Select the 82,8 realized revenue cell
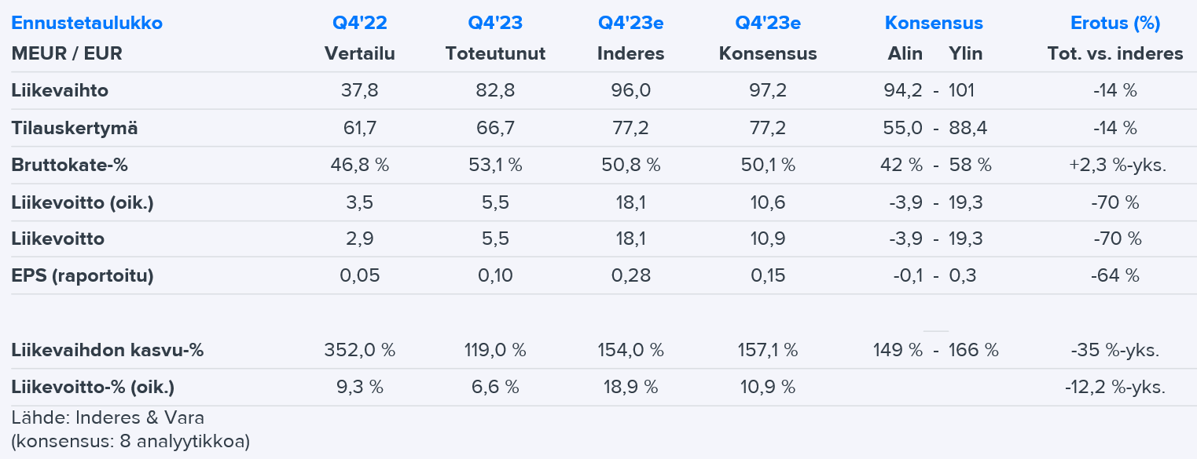The height and width of the screenshot is (459, 1197). (495, 90)
